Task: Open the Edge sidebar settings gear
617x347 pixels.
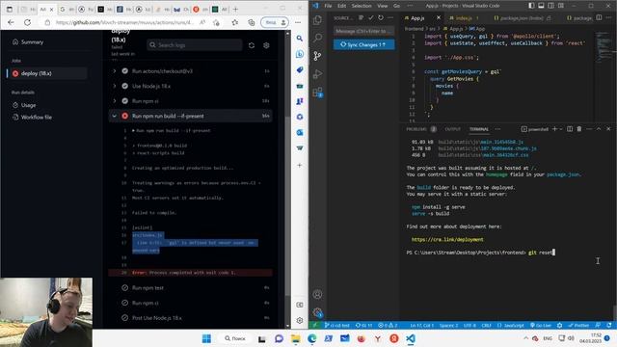Action: click(x=300, y=321)
